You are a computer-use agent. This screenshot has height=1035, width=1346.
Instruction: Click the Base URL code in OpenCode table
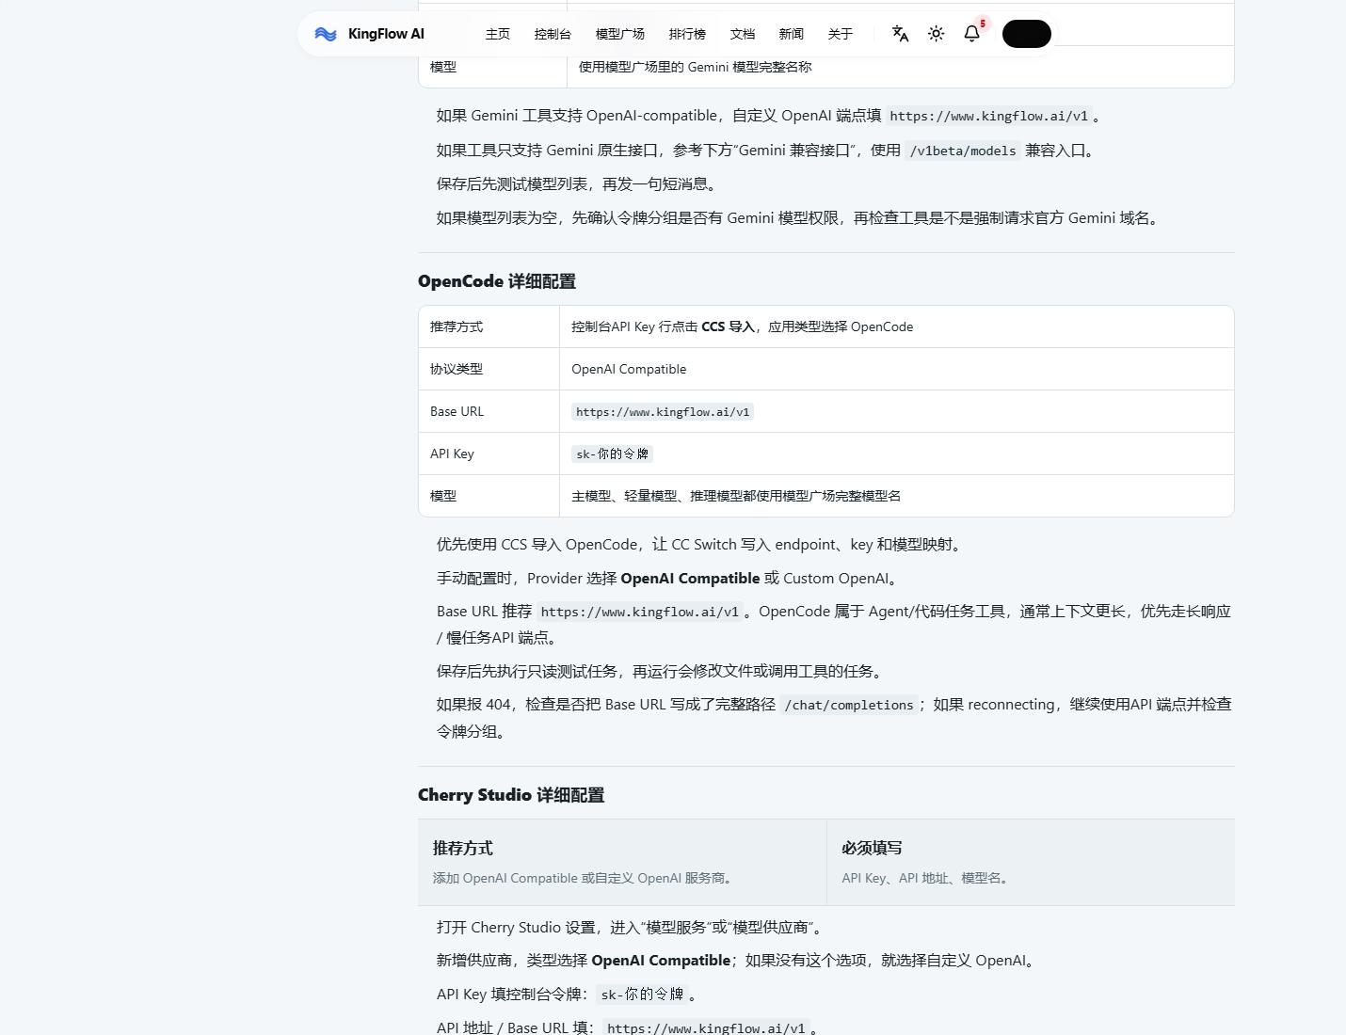point(663,411)
